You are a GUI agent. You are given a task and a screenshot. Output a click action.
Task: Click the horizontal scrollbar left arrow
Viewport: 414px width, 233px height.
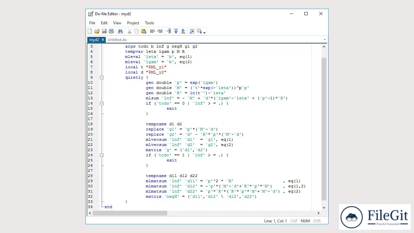(90, 213)
